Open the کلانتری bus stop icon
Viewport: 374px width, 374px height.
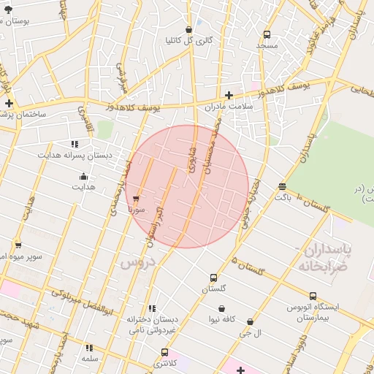pos(164,352)
